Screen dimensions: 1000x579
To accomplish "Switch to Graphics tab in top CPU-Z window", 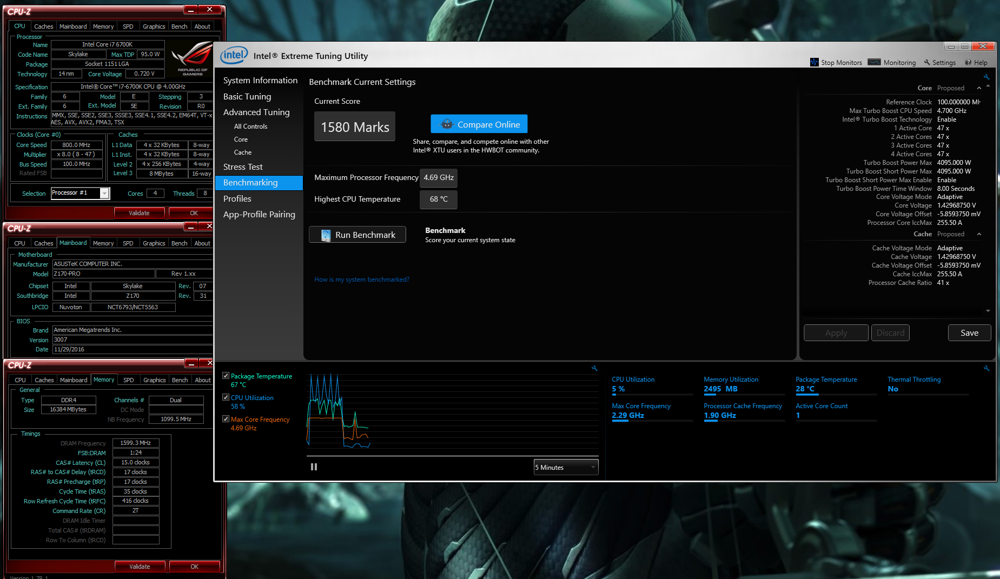I will coord(154,26).
